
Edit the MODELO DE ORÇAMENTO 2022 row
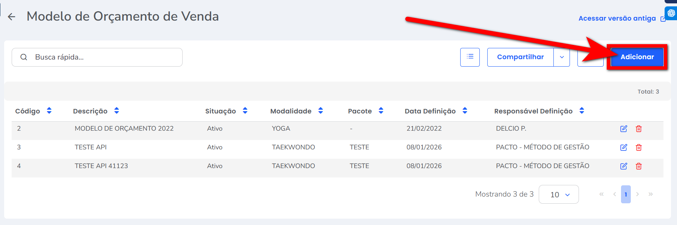(x=623, y=129)
